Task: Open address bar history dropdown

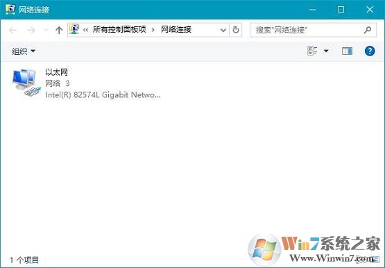Action: point(223,31)
